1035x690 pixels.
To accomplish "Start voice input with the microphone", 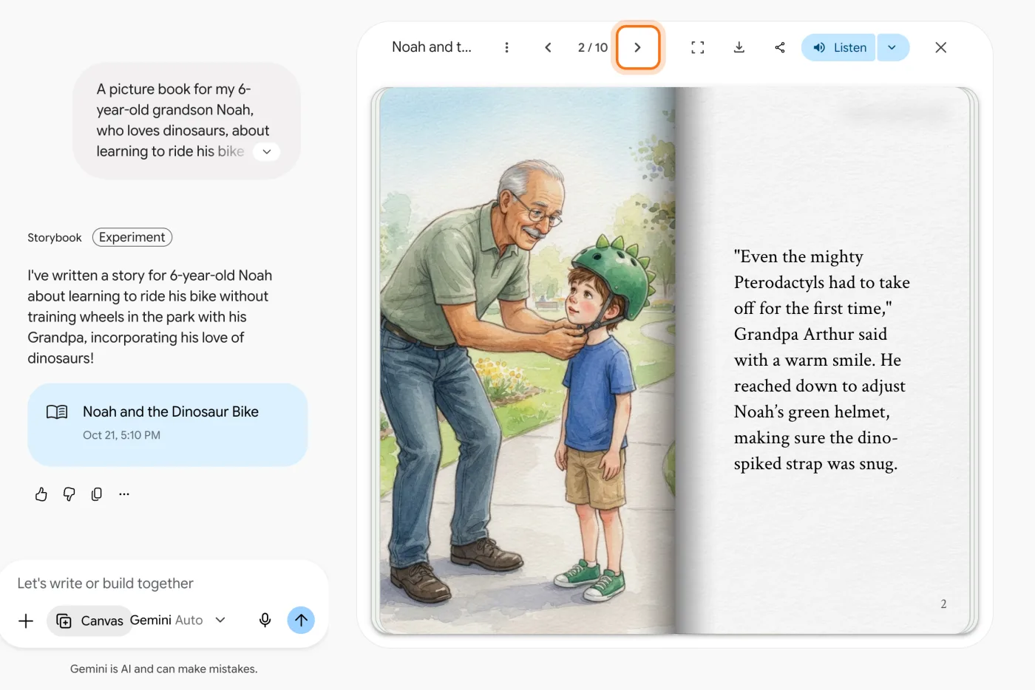I will click(265, 621).
